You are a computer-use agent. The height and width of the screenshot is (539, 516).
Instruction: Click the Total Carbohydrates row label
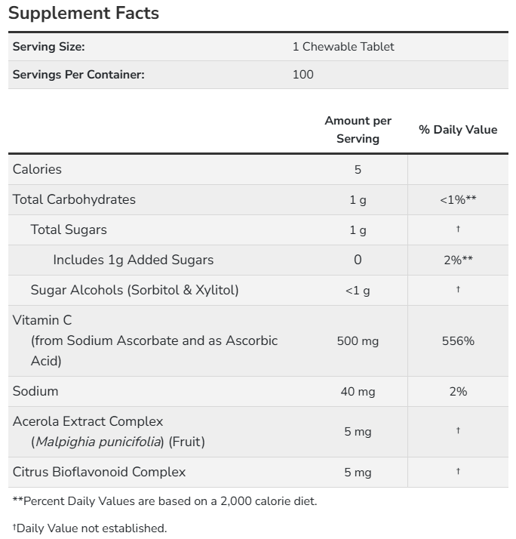tap(74, 199)
